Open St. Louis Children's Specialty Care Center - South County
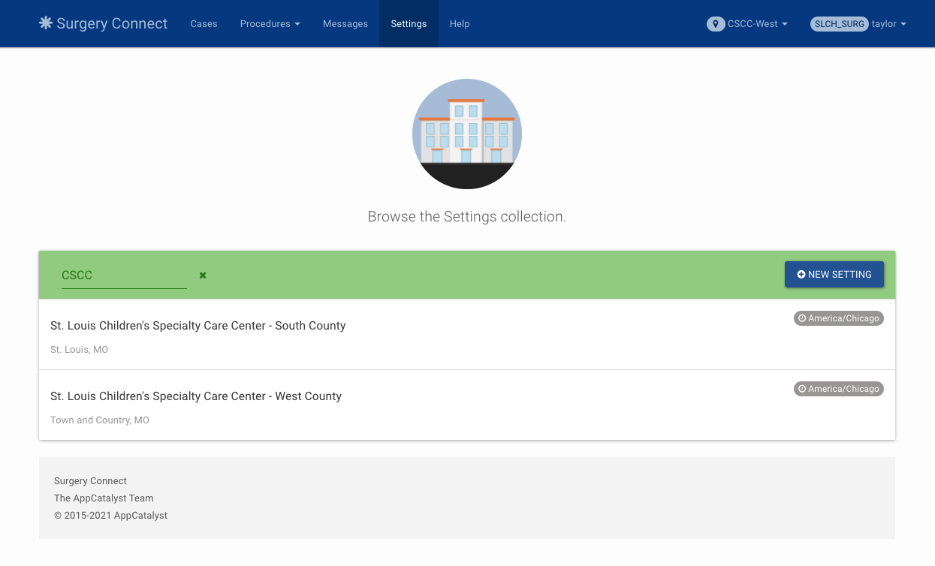Image resolution: width=935 pixels, height=566 pixels. tap(198, 326)
